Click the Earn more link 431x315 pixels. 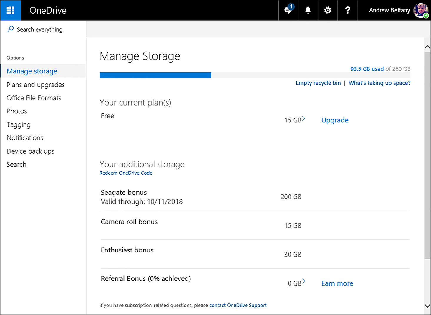pyautogui.click(x=337, y=283)
